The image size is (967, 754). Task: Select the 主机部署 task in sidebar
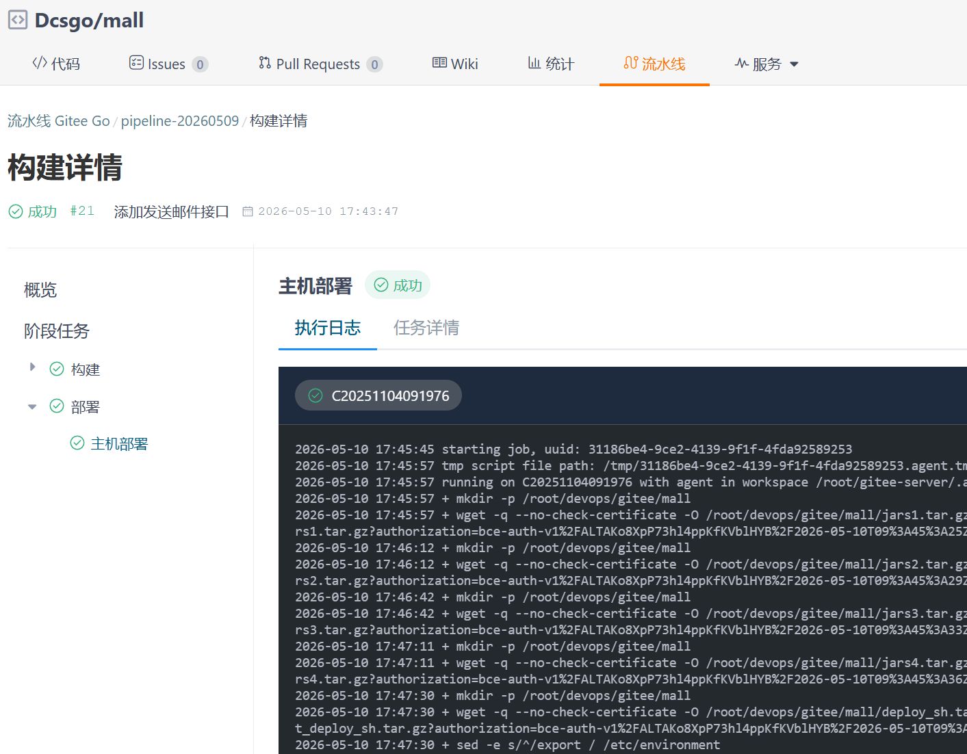point(120,444)
